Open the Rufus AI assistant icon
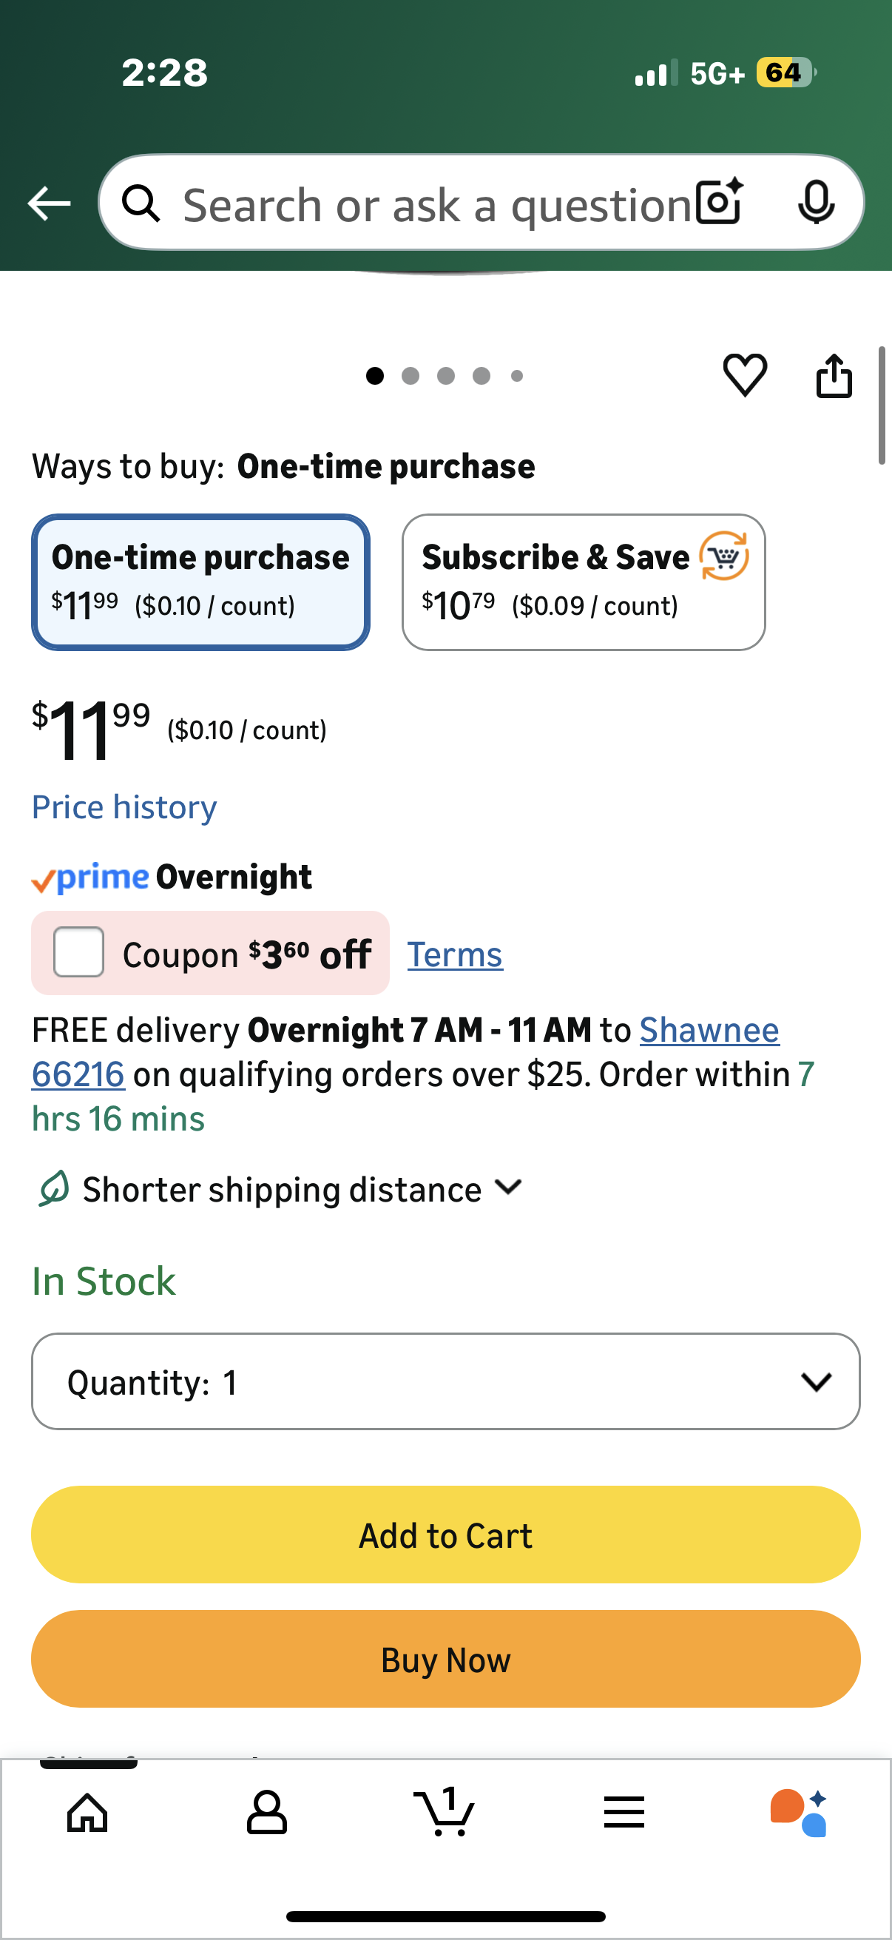892x1940 pixels. 799,1812
